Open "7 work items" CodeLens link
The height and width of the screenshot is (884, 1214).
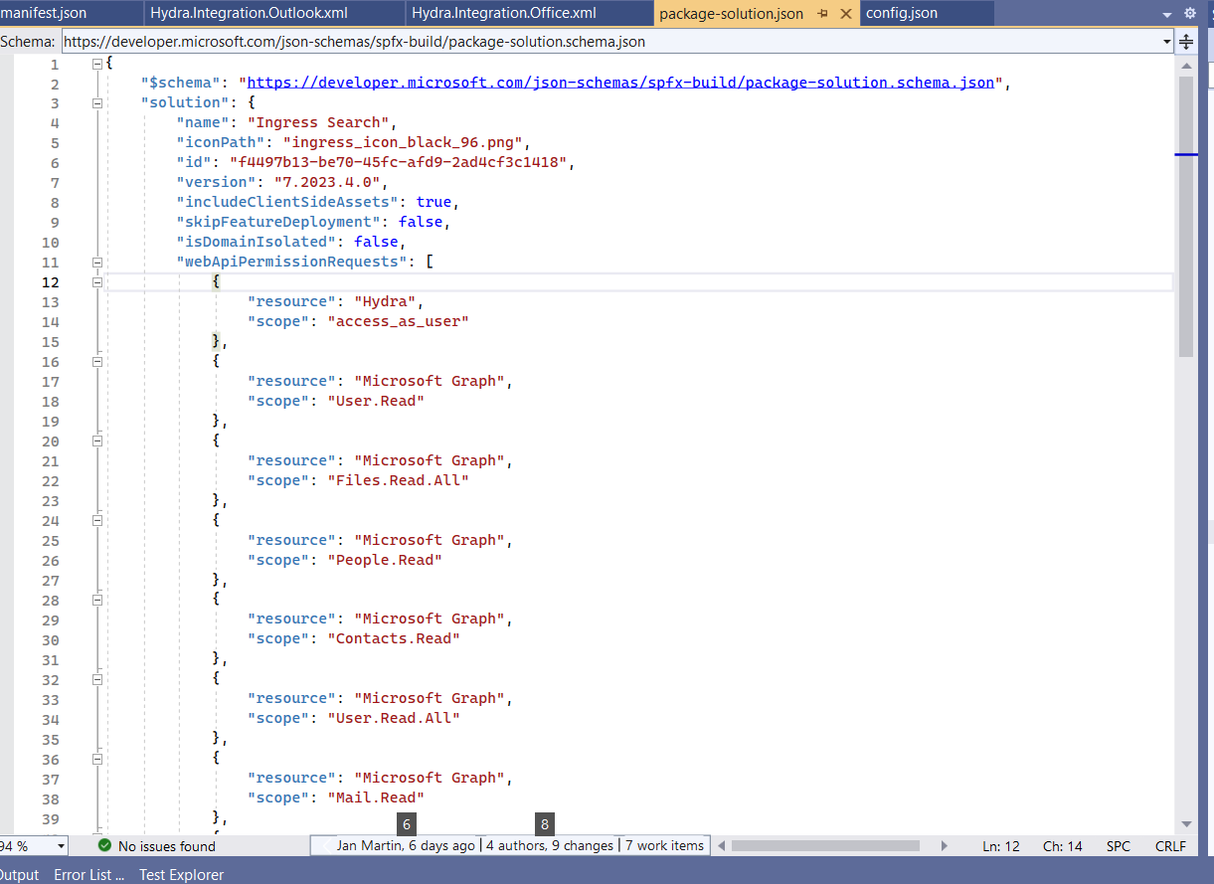(x=664, y=845)
